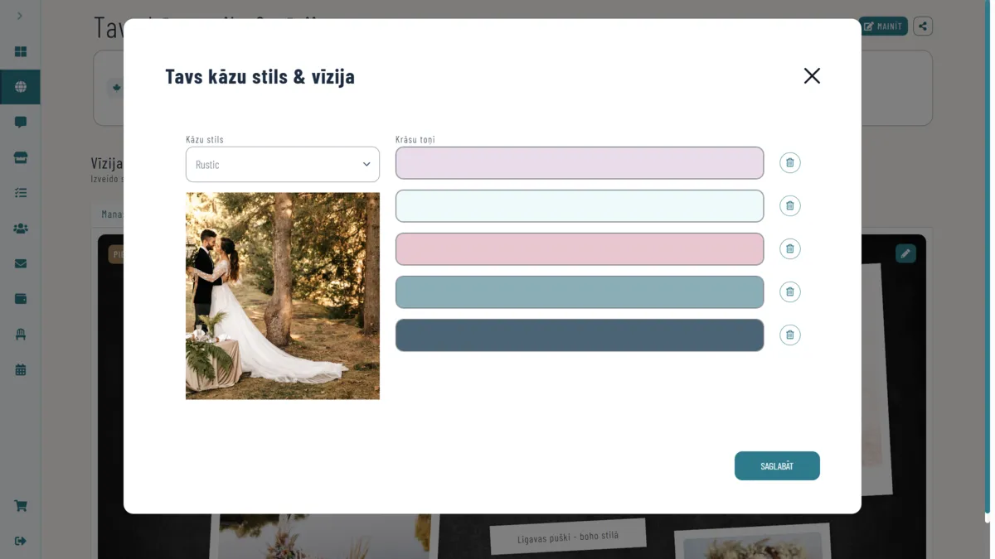Screen dimensions: 995x559
Task: Remove the pink color tone
Action: pos(789,249)
